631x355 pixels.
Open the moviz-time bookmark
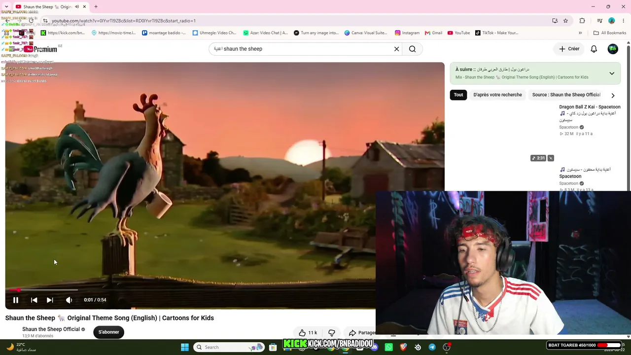coord(113,33)
